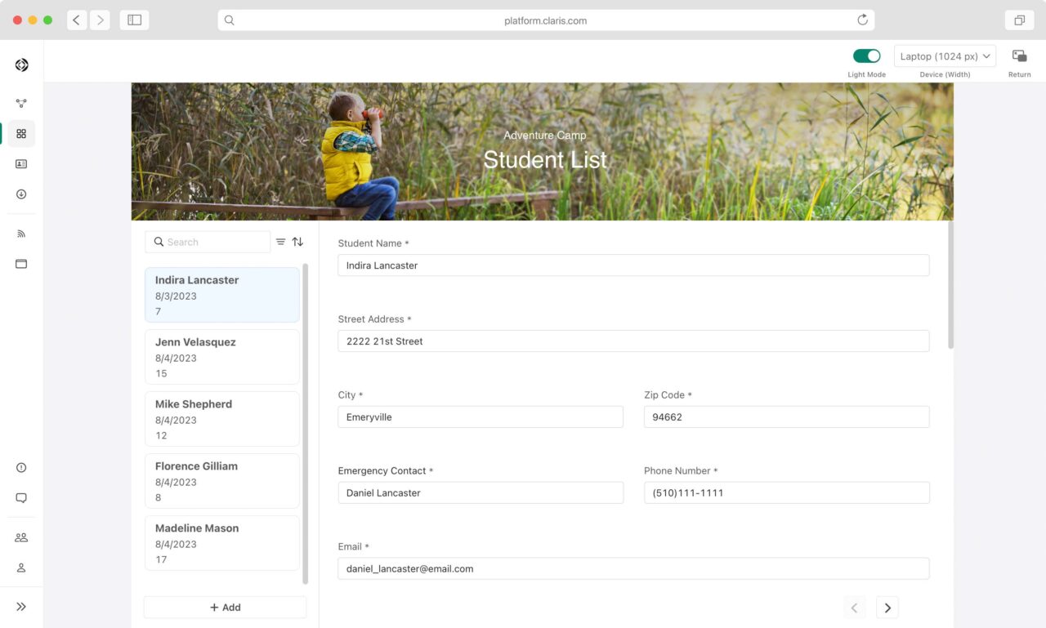
Task: Select the browser window icon in sidebar
Action: click(x=20, y=263)
